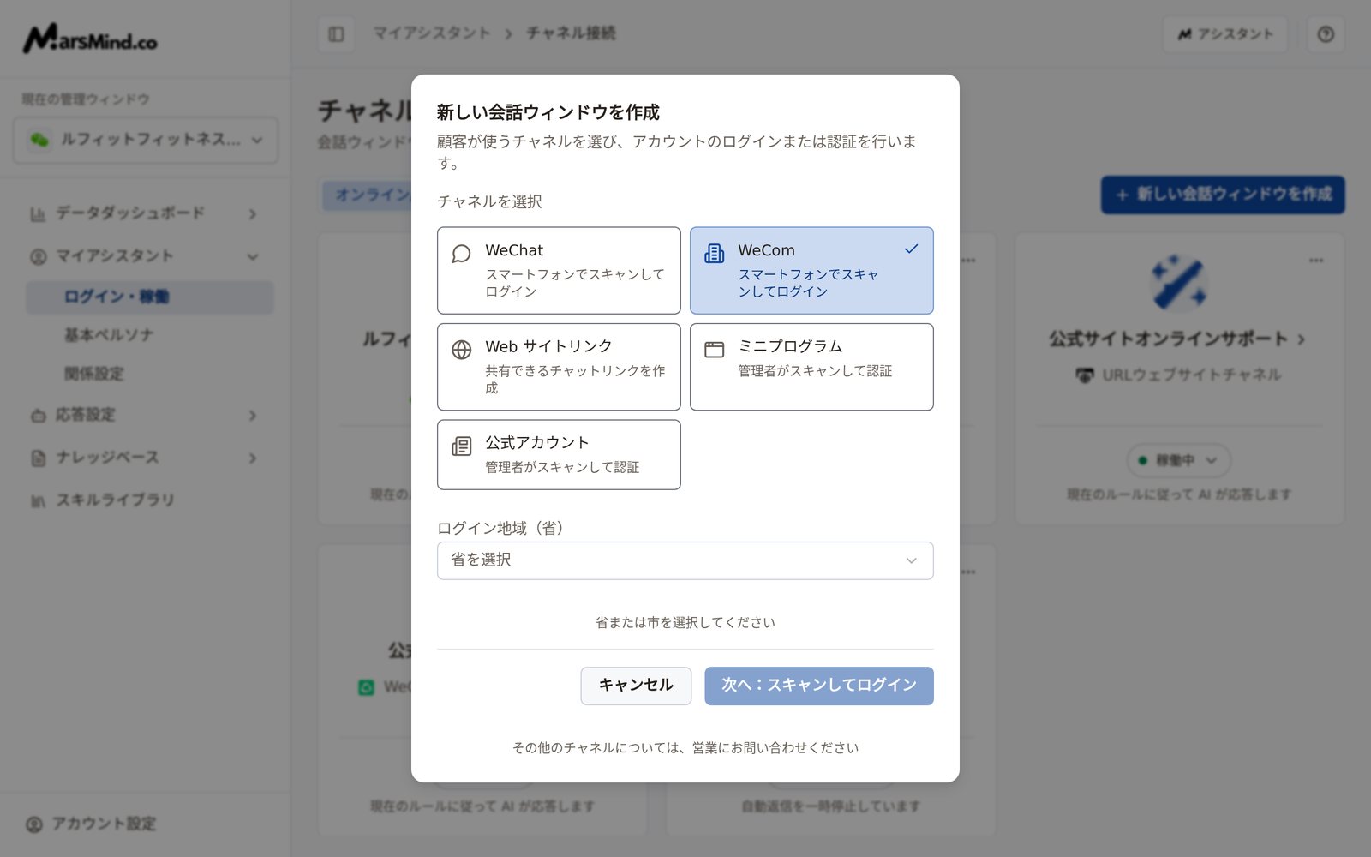Open ログイン・稼働 sidebar item
Viewport: 1371px width, 857px height.
(150, 297)
